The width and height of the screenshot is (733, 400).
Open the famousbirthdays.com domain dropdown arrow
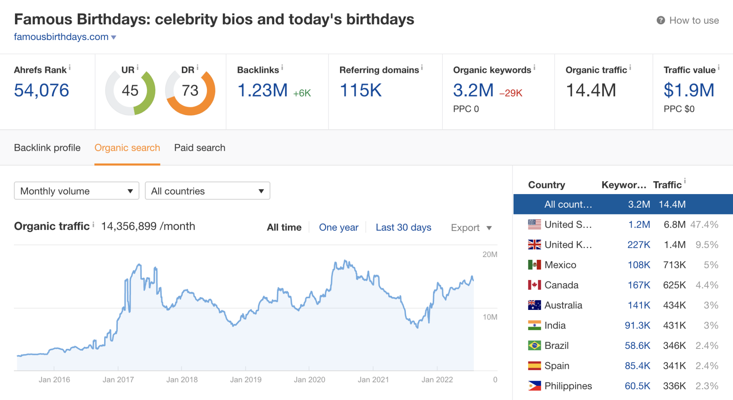pyautogui.click(x=113, y=37)
